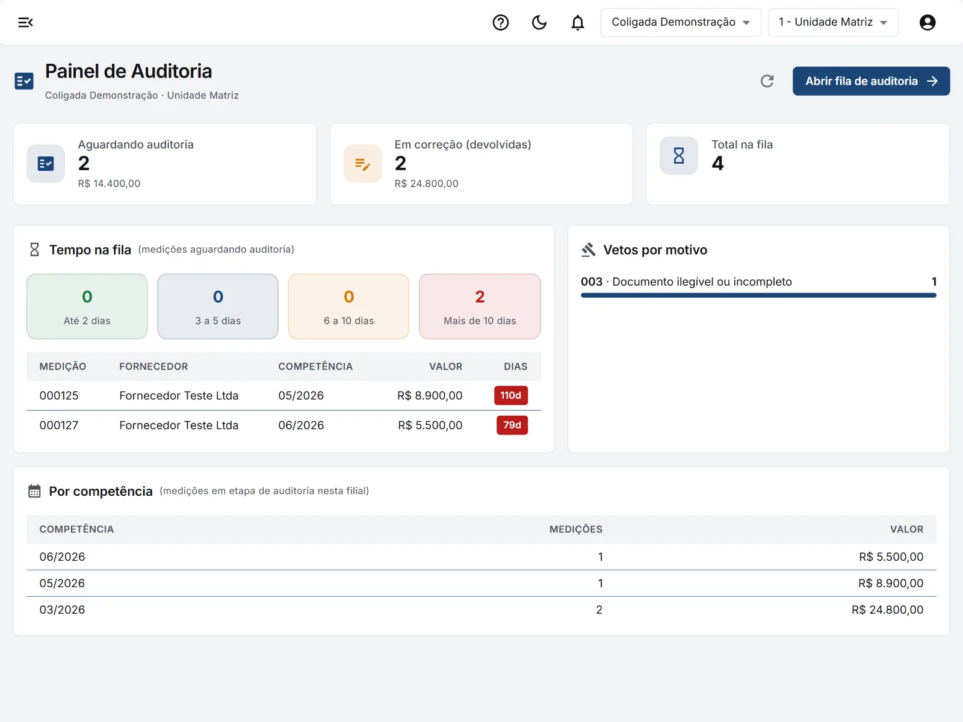The height and width of the screenshot is (722, 963).
Task: Click the Painel de Auditoria checklist icon
Action: tap(24, 81)
